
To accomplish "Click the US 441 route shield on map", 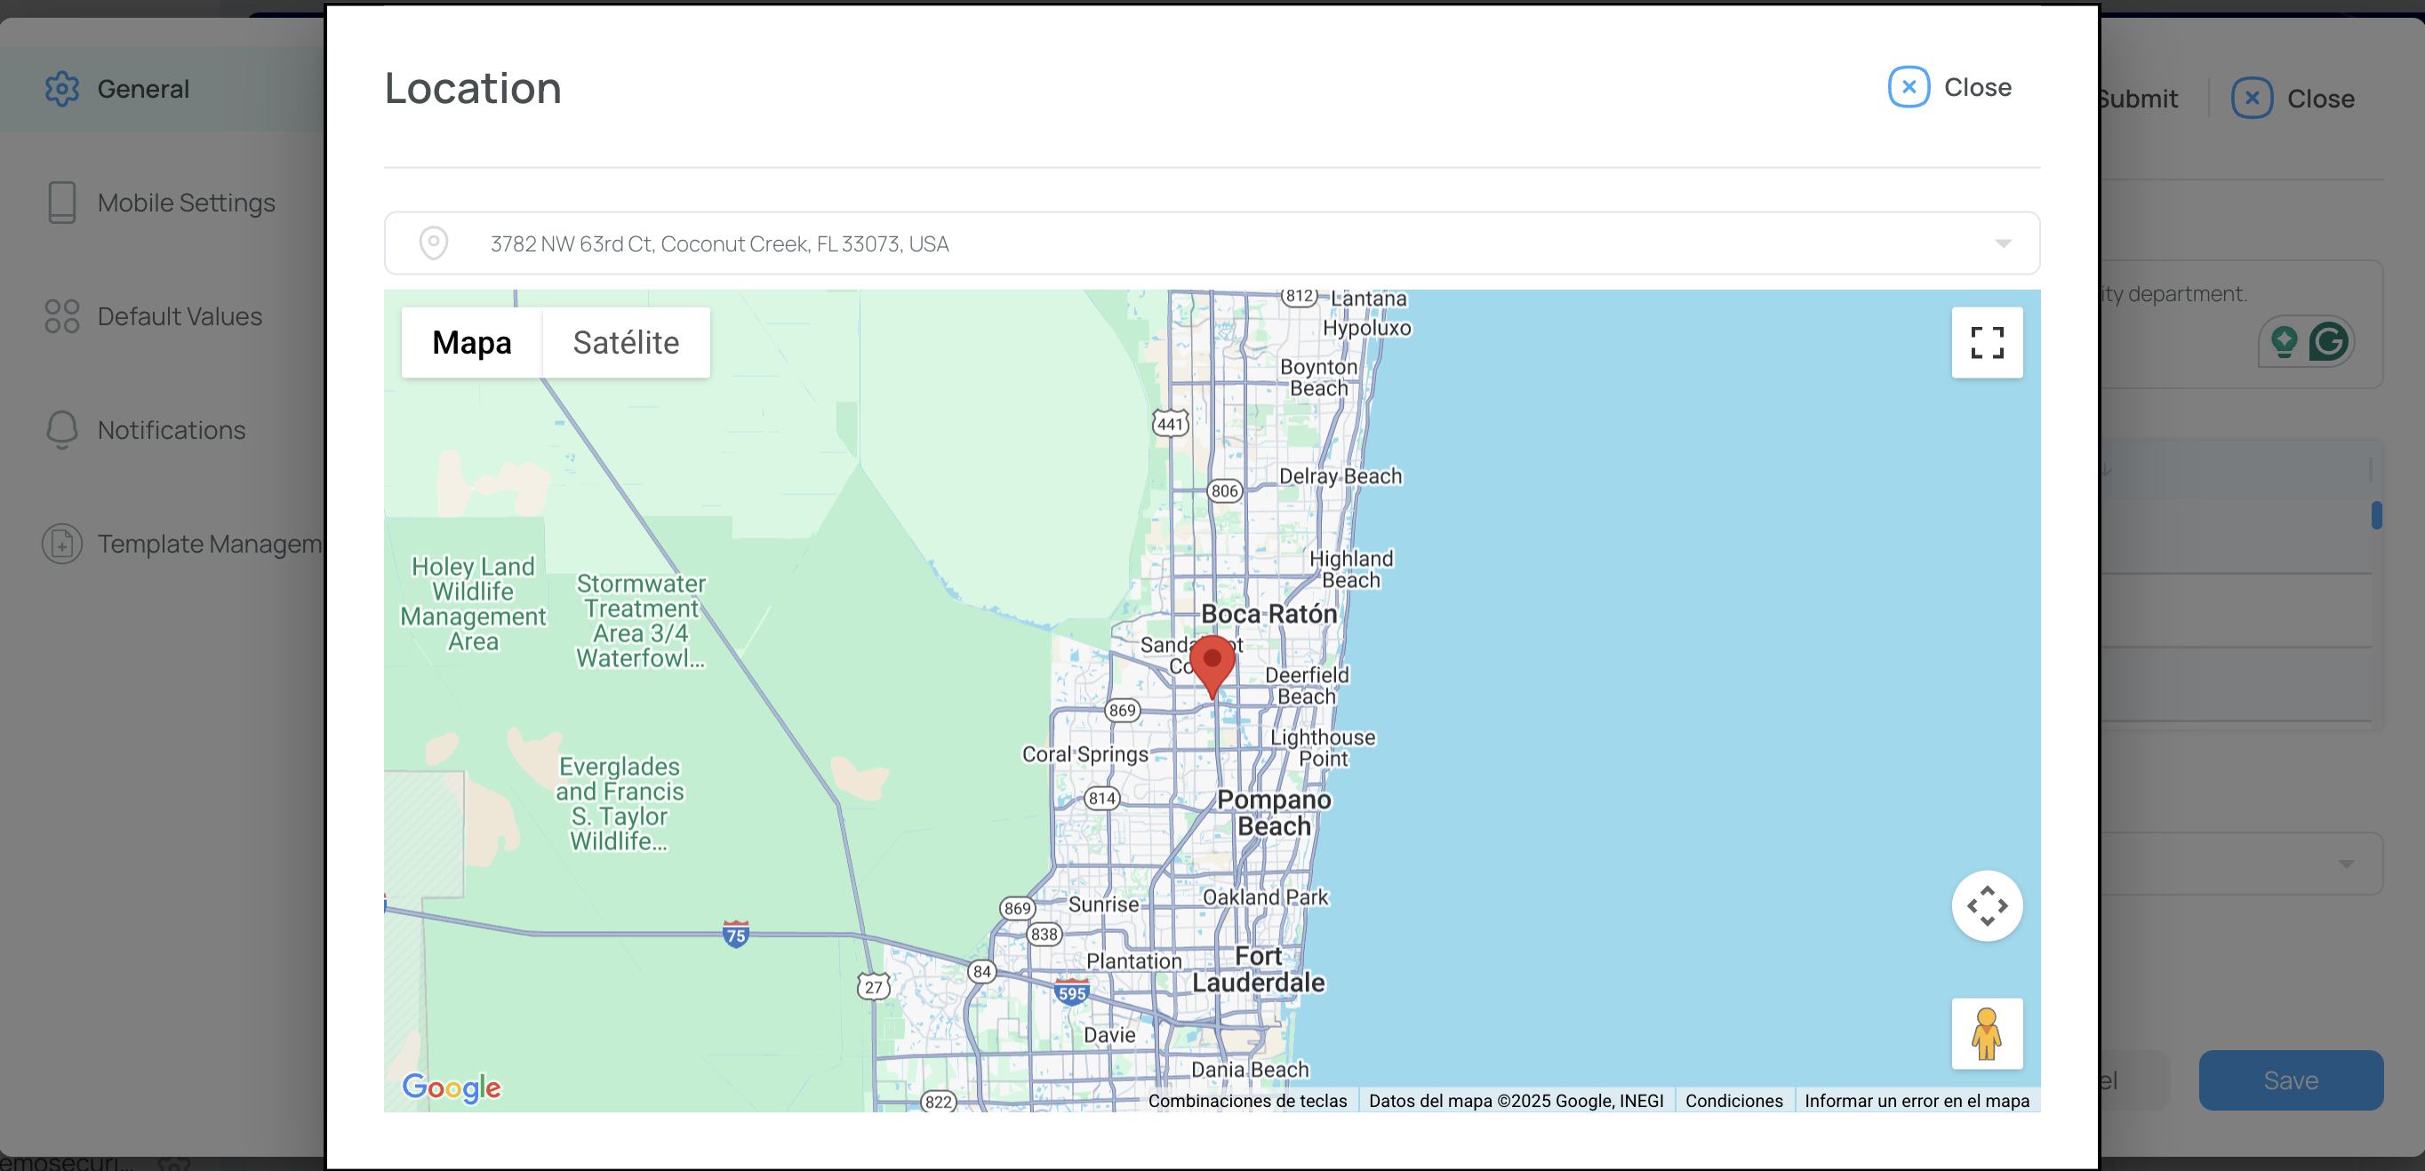I will pyautogui.click(x=1170, y=423).
